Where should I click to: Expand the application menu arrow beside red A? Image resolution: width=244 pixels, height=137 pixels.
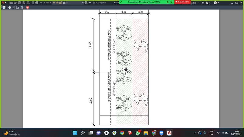coord(6,3)
